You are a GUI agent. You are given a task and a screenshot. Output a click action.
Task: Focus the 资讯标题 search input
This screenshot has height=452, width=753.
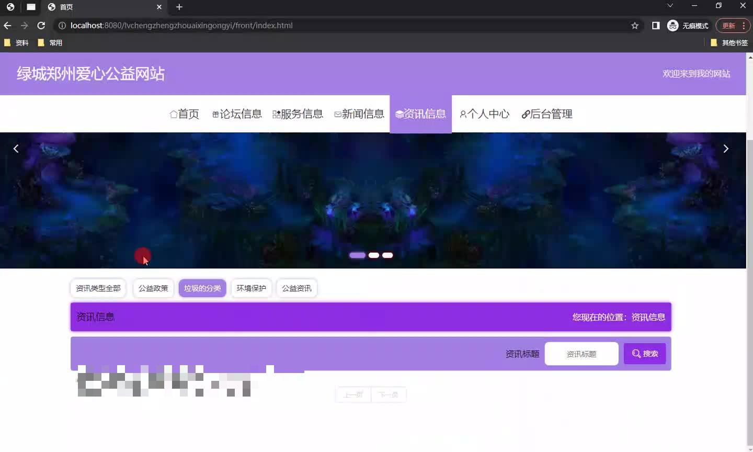581,354
